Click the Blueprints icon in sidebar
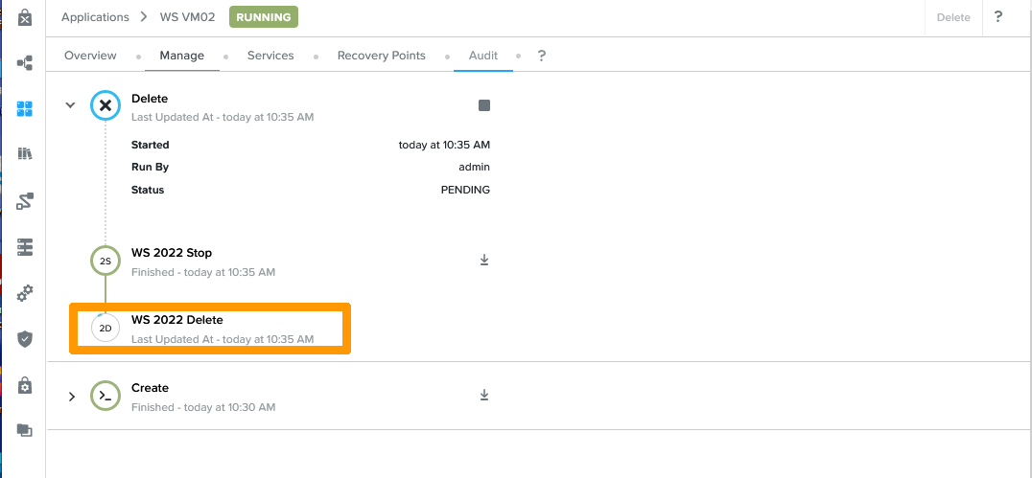Viewport: 1032px width, 478px height. (x=25, y=63)
